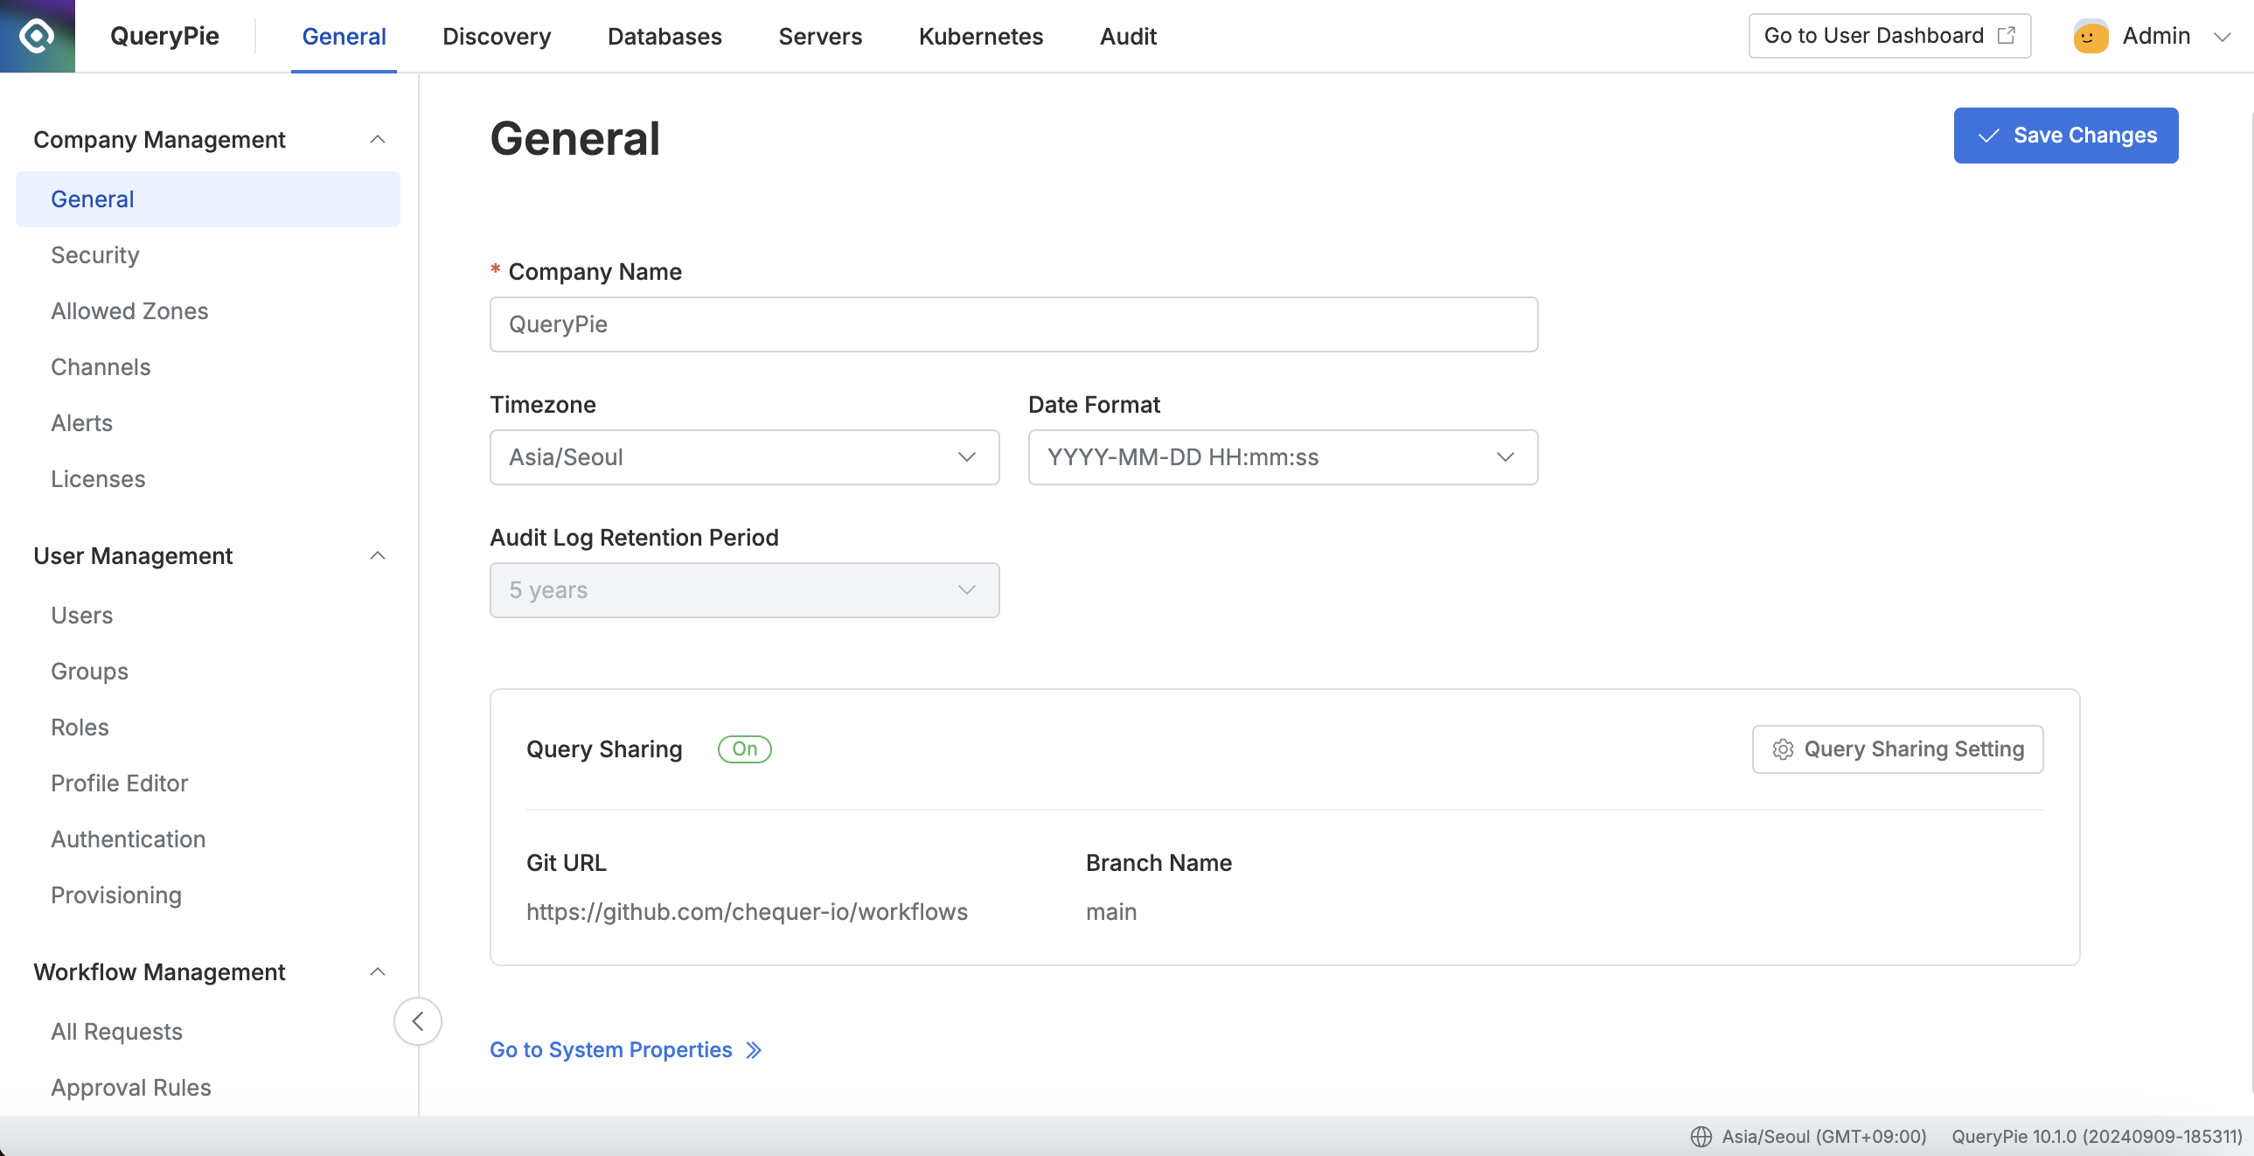Image resolution: width=2254 pixels, height=1156 pixels.
Task: Collapse the Workflow Management section
Action: click(377, 971)
